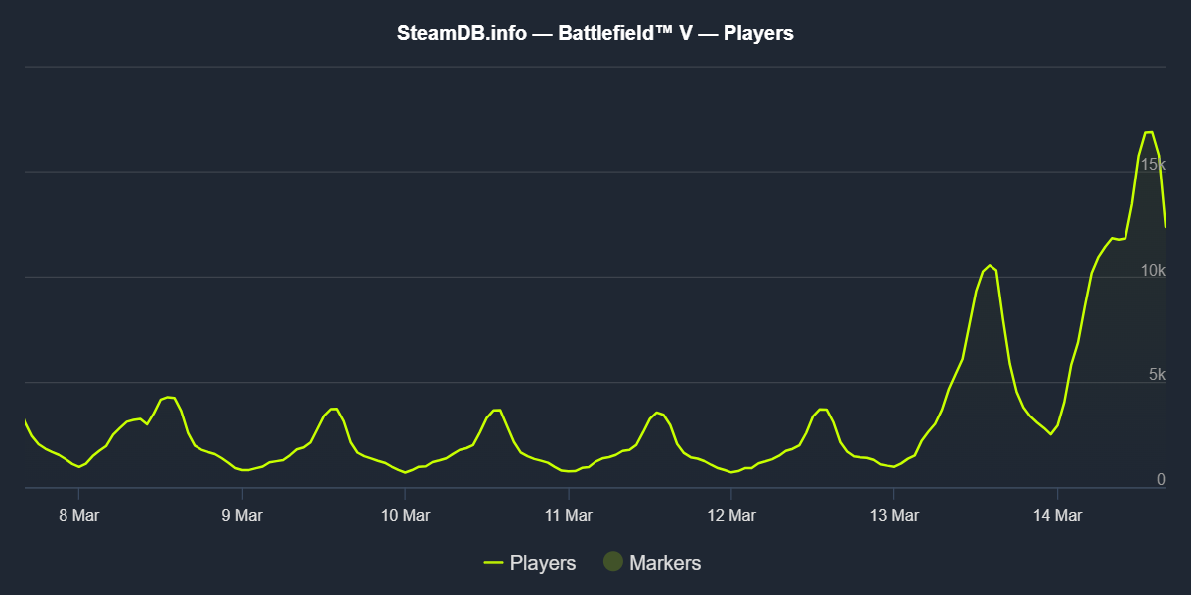Click the SteamDB.info Battlefield V Players title
Screen dimensions: 1191x595
[595, 33]
